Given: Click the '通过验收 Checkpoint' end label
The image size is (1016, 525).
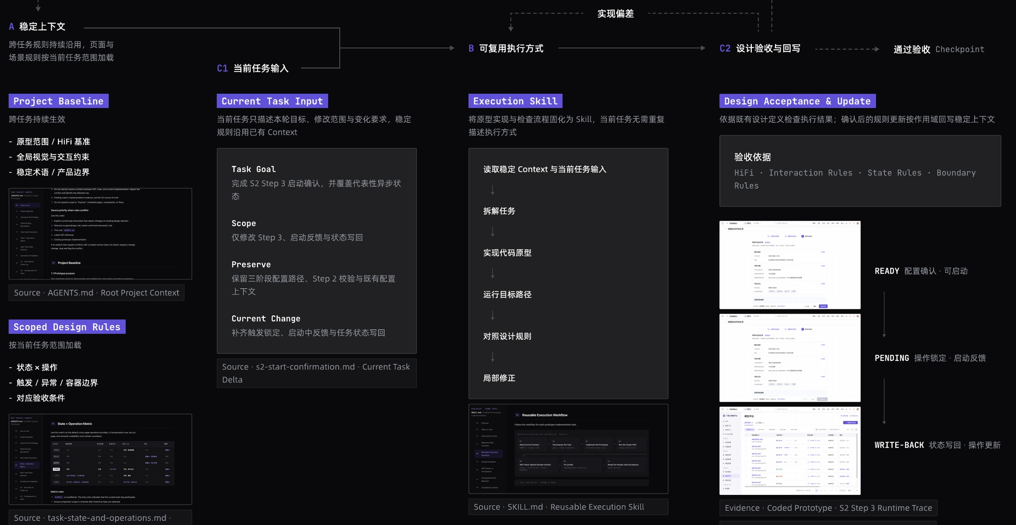Looking at the screenshot, I should (x=939, y=49).
